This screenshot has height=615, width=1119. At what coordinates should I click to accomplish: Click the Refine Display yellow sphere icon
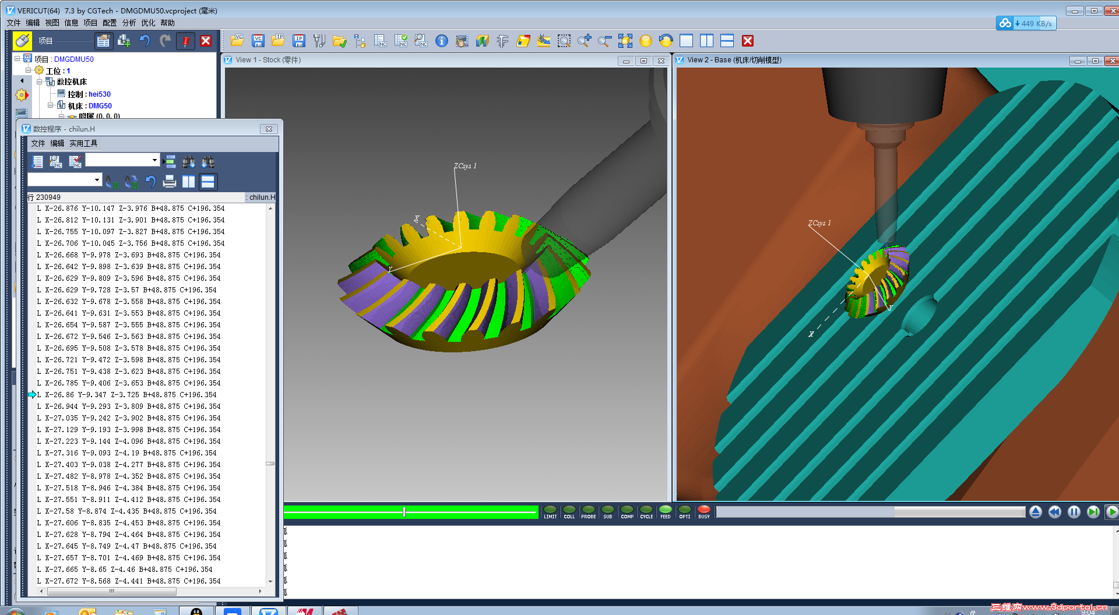[646, 41]
